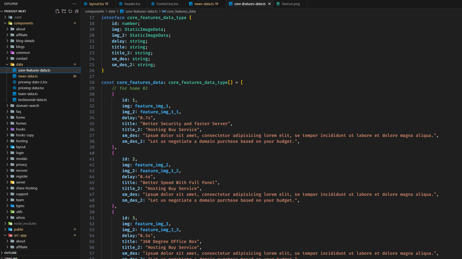Click the New File icon in Explorer
This screenshot has width=462, height=259.
(57, 11)
